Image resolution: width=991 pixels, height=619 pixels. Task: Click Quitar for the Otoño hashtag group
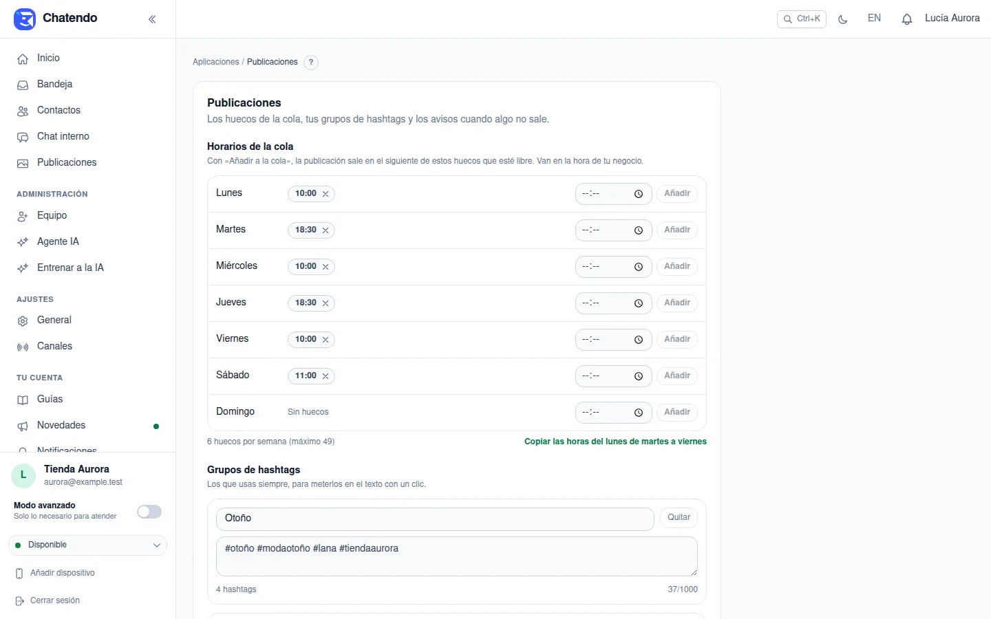679,518
